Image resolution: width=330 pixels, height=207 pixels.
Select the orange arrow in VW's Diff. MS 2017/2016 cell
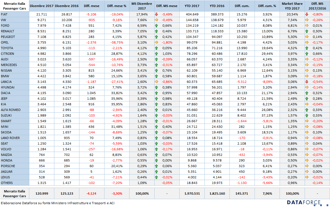tap(307, 20)
